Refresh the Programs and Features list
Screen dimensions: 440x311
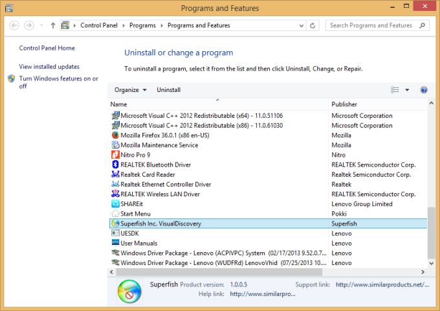tap(313, 25)
